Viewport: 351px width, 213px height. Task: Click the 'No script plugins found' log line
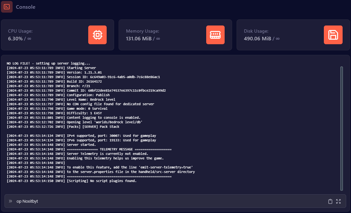point(101,181)
